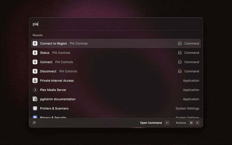232x145 pixels.
Task: Choose the "Plex Media Server" result title
Action: (x=53, y=90)
